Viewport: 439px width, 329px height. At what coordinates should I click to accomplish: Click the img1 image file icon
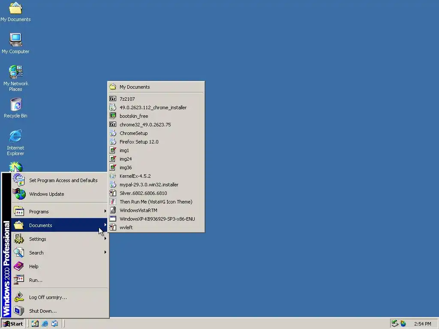113,150
